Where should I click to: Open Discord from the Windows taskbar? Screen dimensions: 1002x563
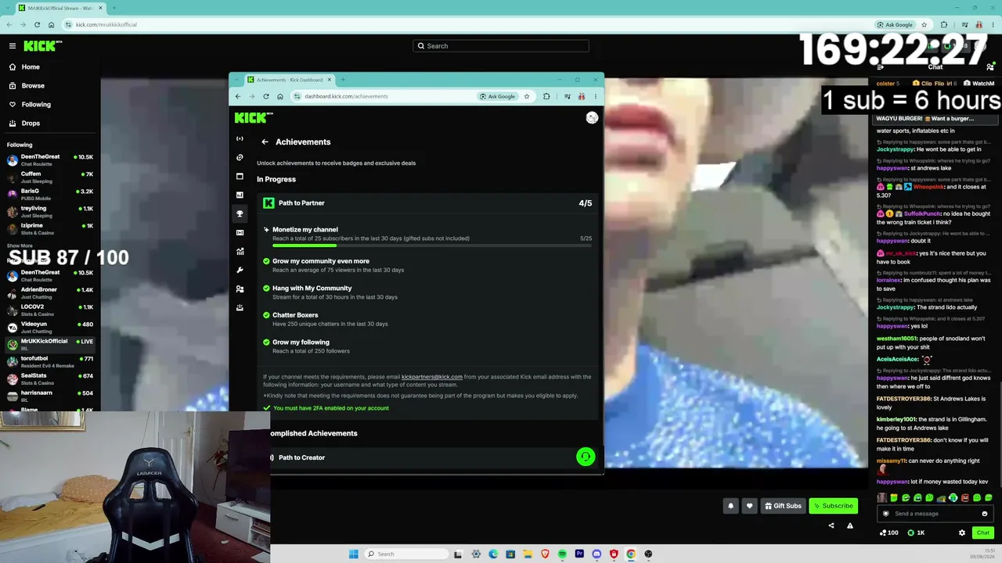click(597, 554)
